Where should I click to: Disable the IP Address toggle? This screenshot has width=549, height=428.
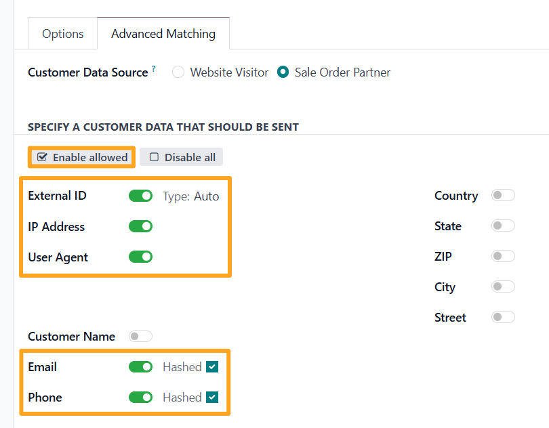140,226
